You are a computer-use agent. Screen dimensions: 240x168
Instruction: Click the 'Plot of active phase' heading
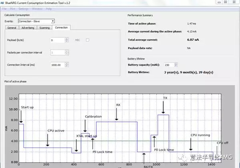pos(15,81)
